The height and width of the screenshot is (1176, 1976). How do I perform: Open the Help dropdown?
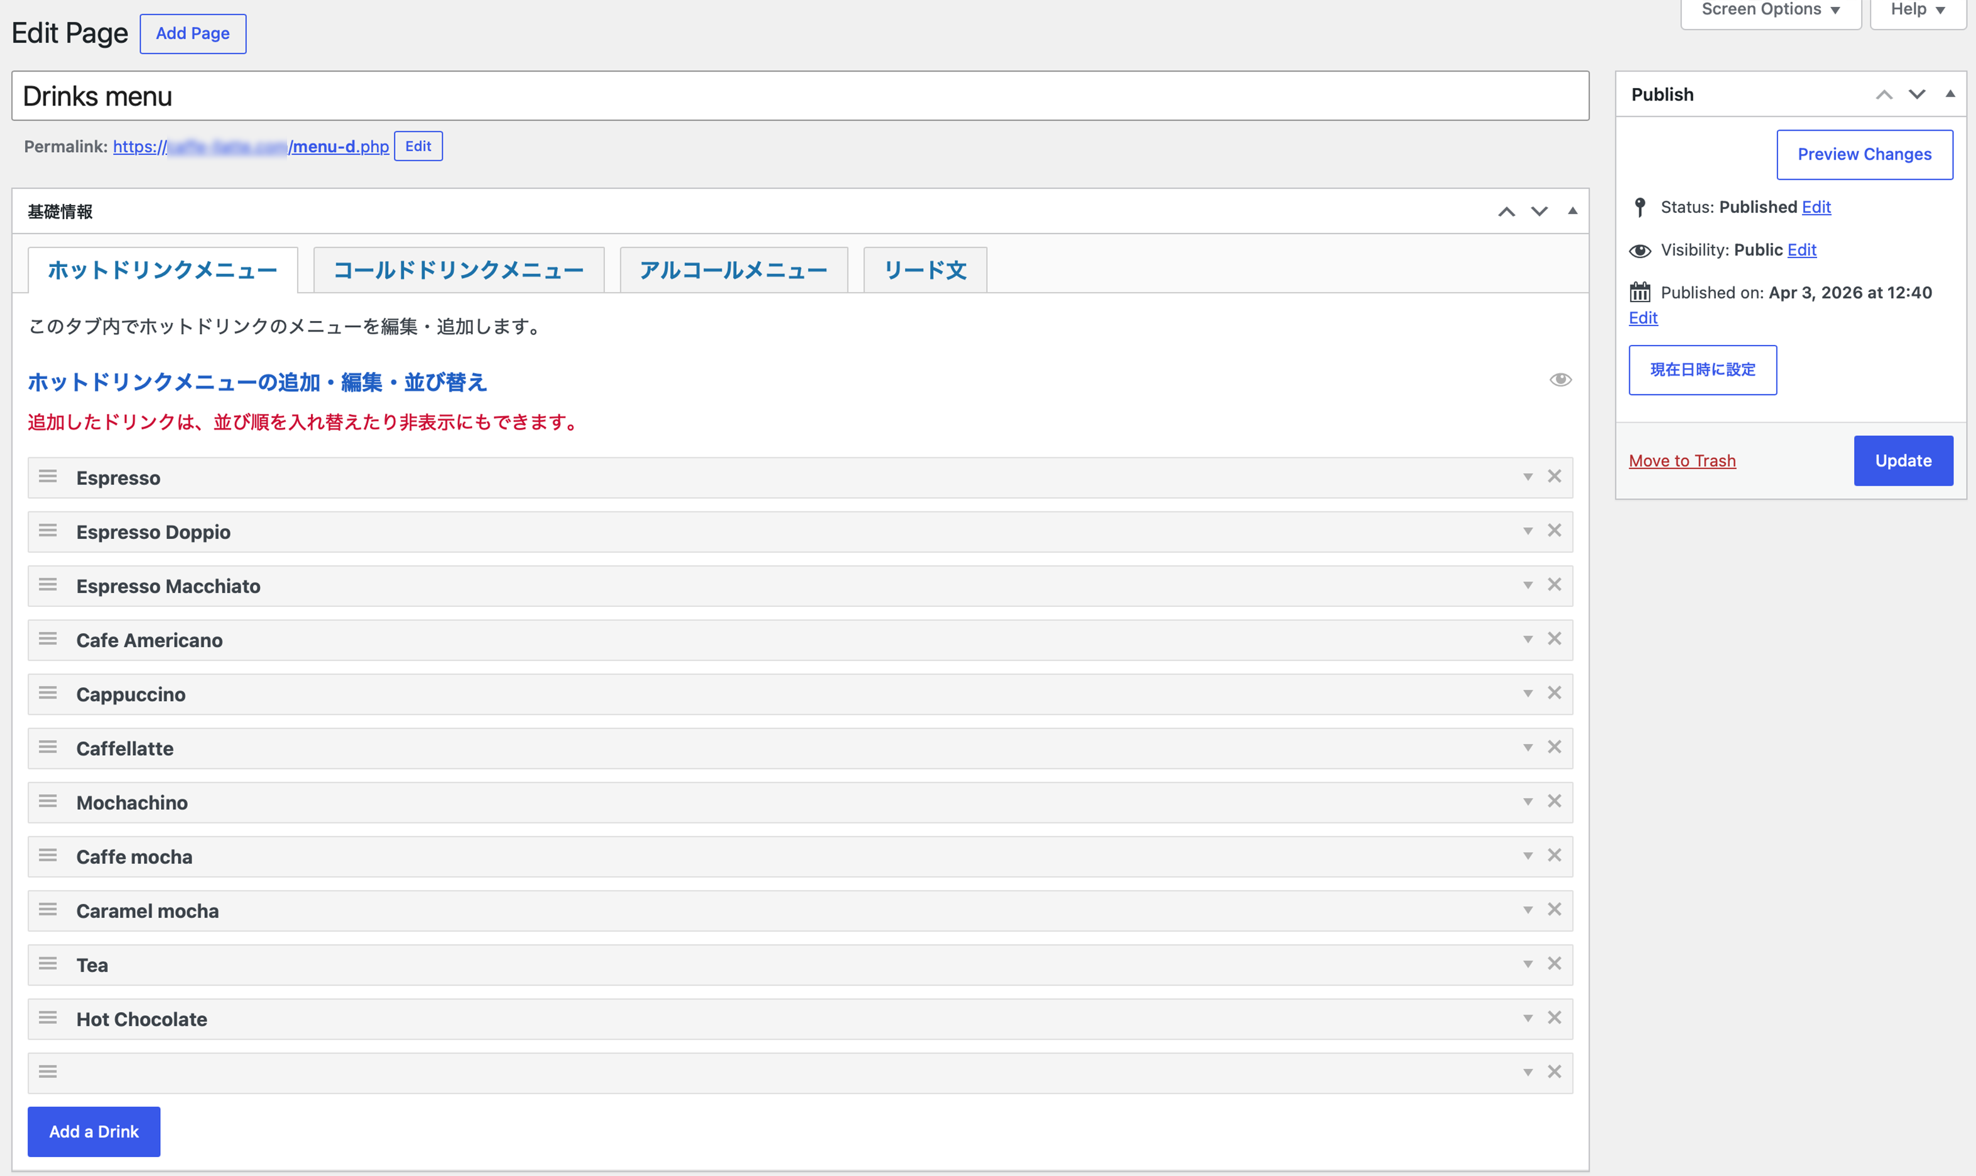click(x=1918, y=10)
